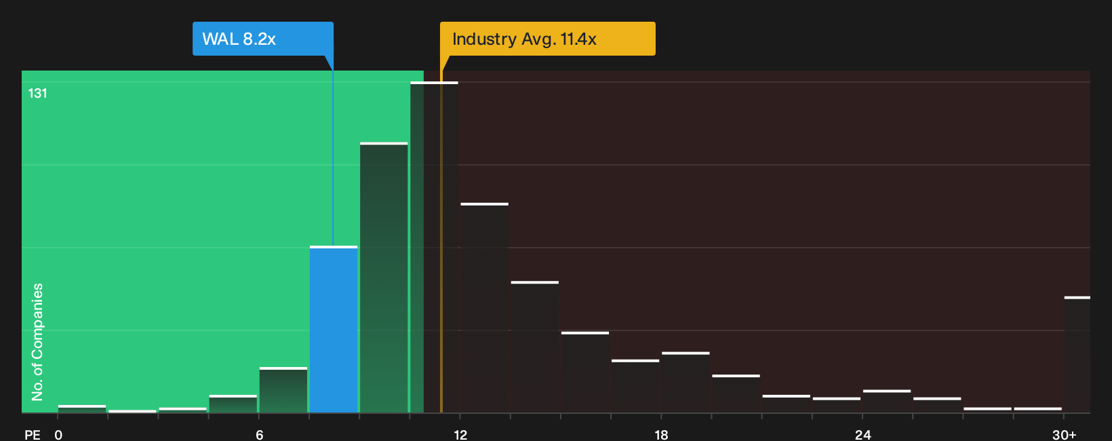Select the dark green bar right of WAL bar

point(384,277)
